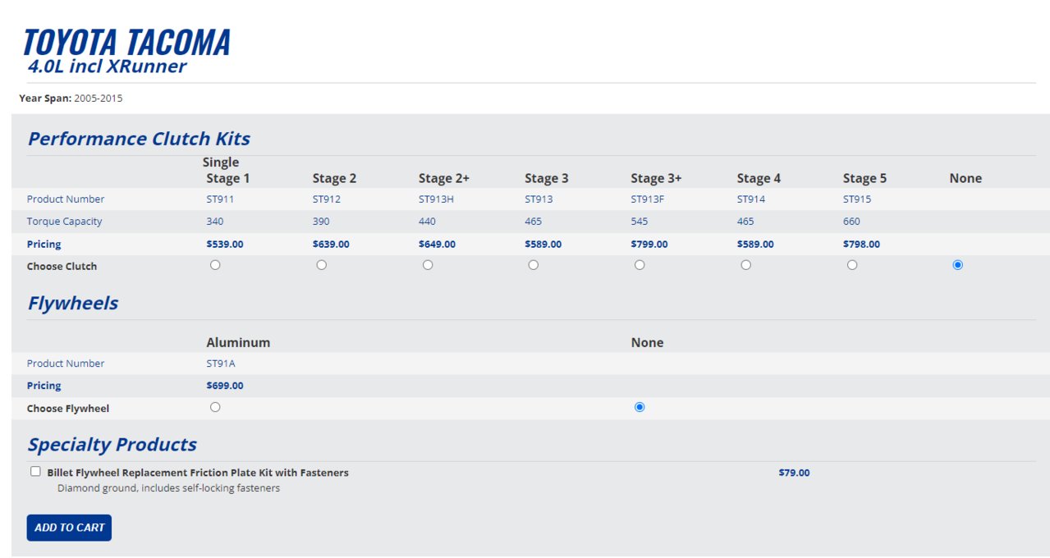Viewport: 1050px width, 558px height.
Task: Click the Aluminum flywheel column header
Action: pos(238,342)
